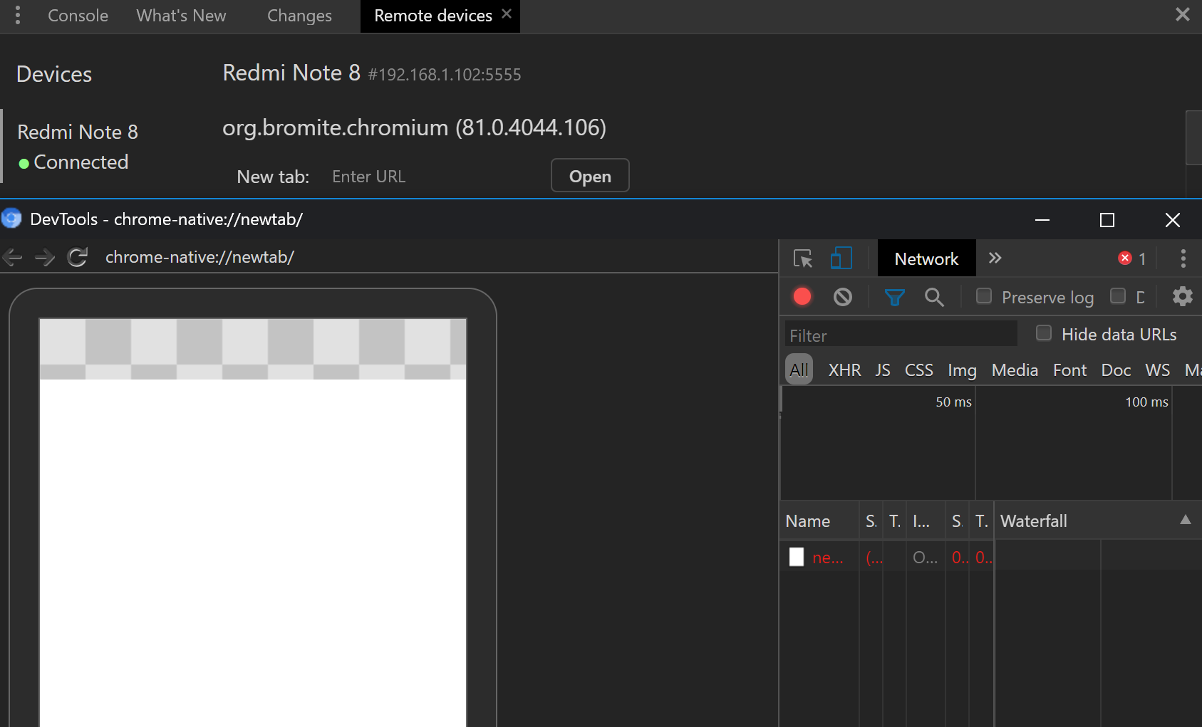Select the Remote devices tab

432,16
